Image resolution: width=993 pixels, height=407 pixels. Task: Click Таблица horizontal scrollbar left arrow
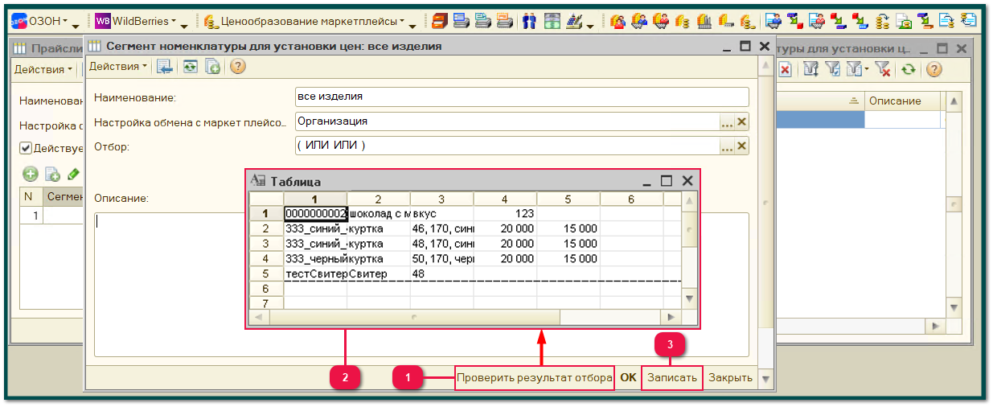coord(260,317)
